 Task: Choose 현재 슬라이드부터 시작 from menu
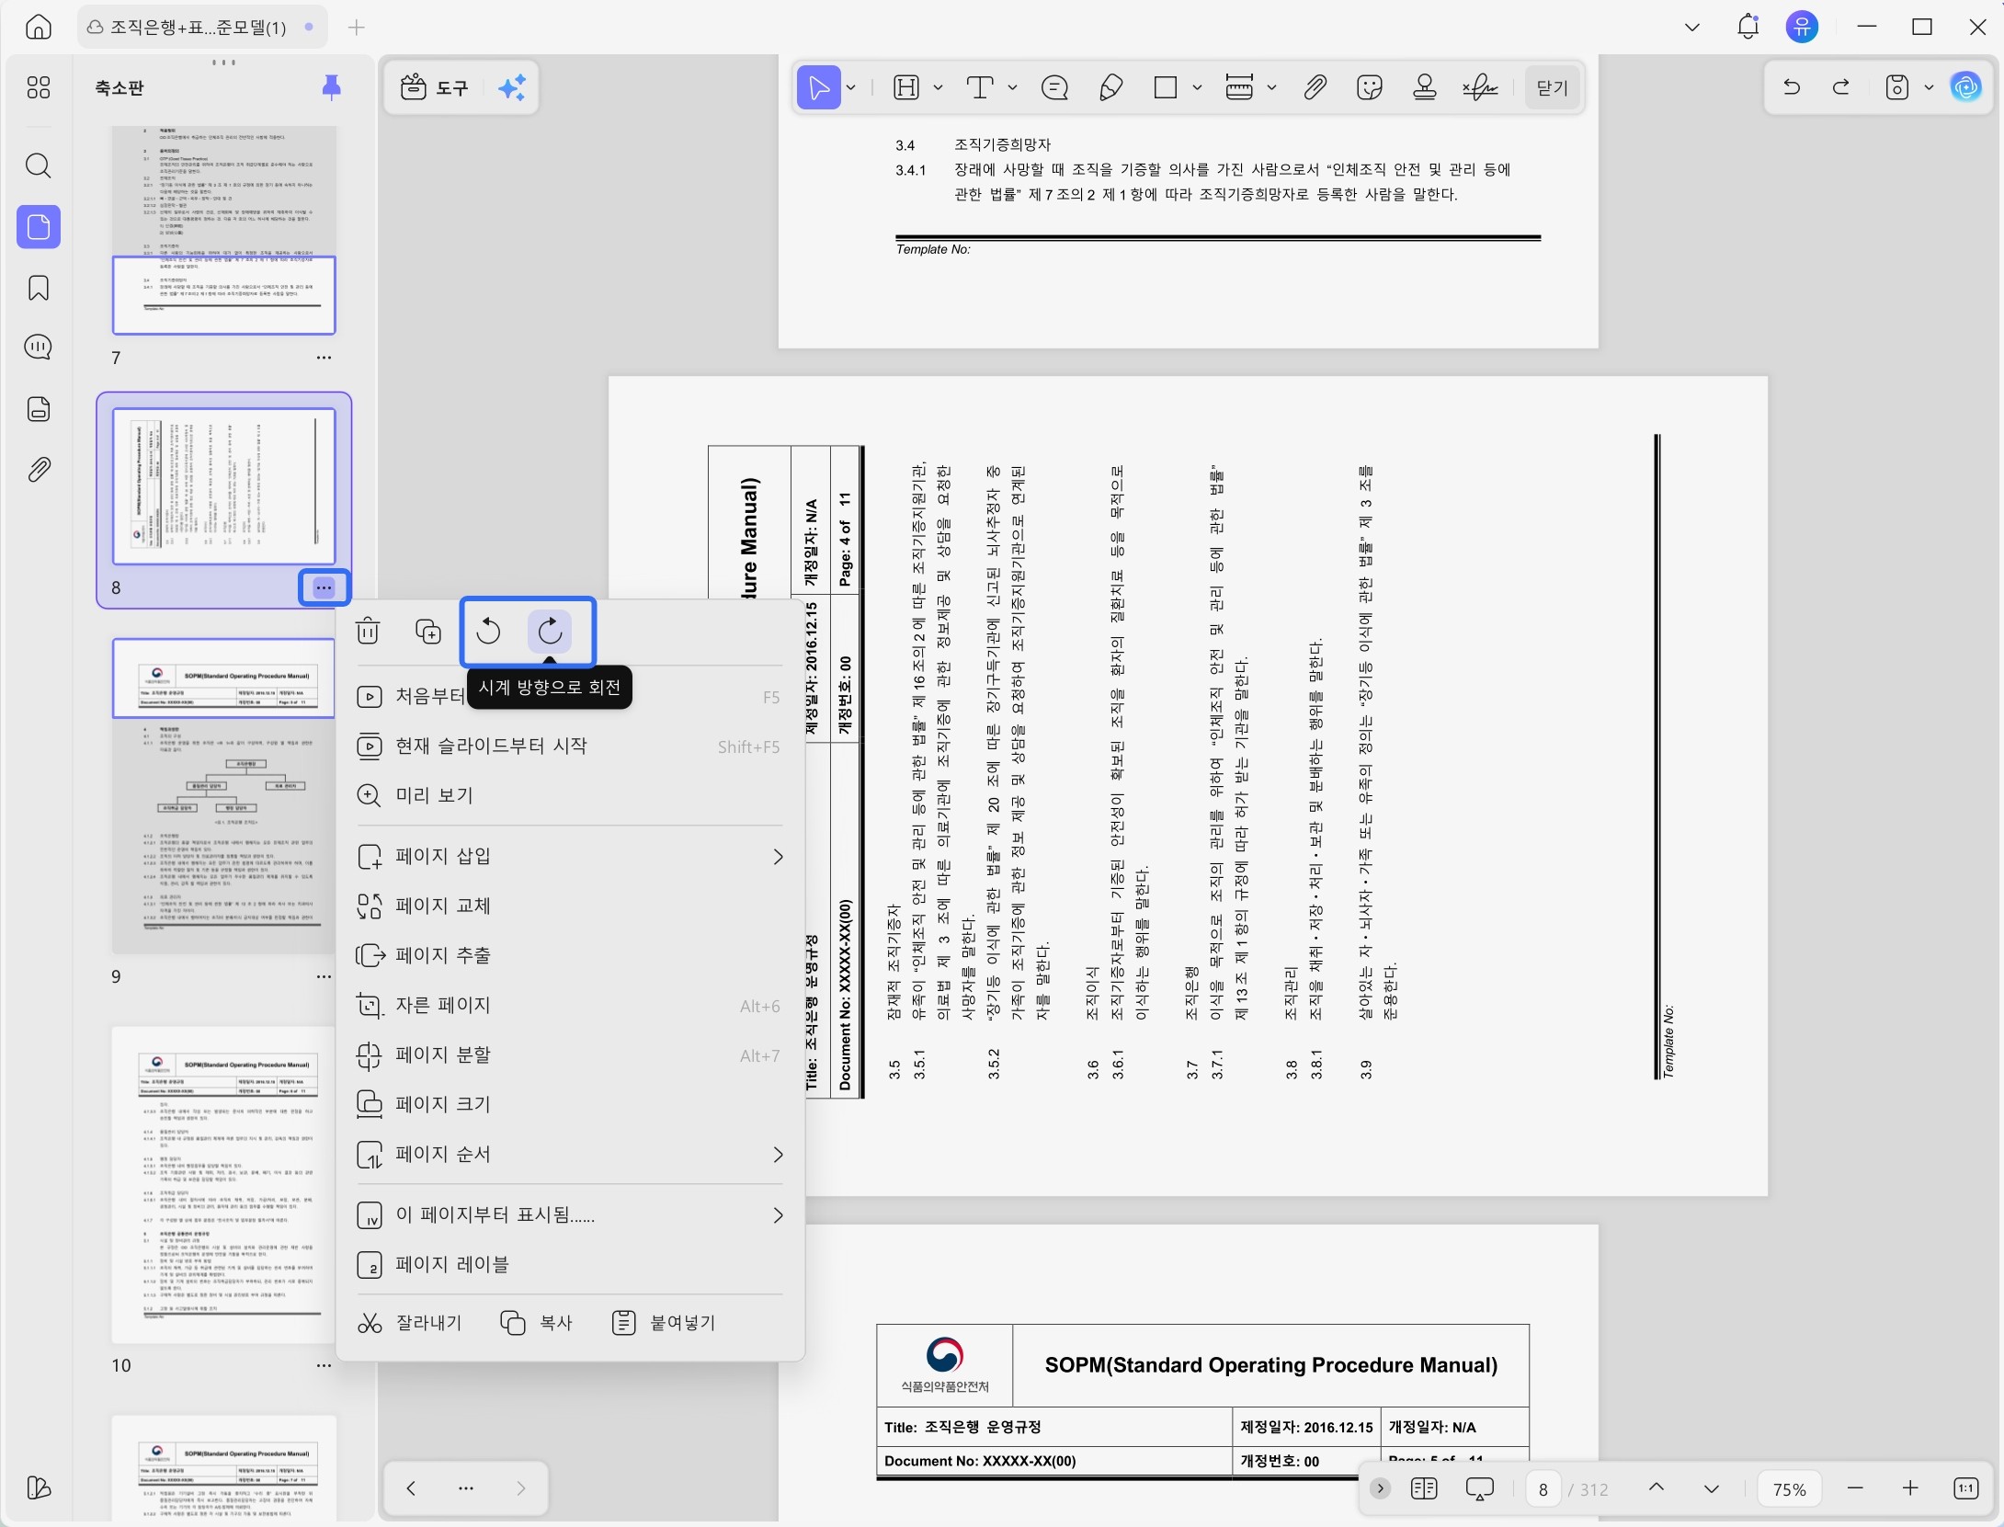570,746
